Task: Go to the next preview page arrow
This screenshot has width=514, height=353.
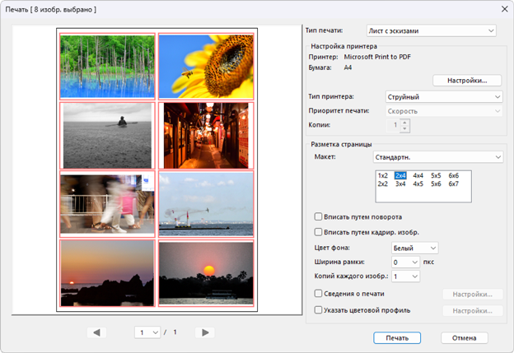Action: click(206, 332)
